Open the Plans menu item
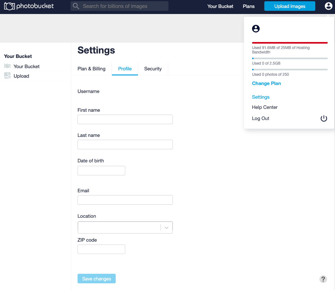The image size is (335, 290). tap(249, 6)
